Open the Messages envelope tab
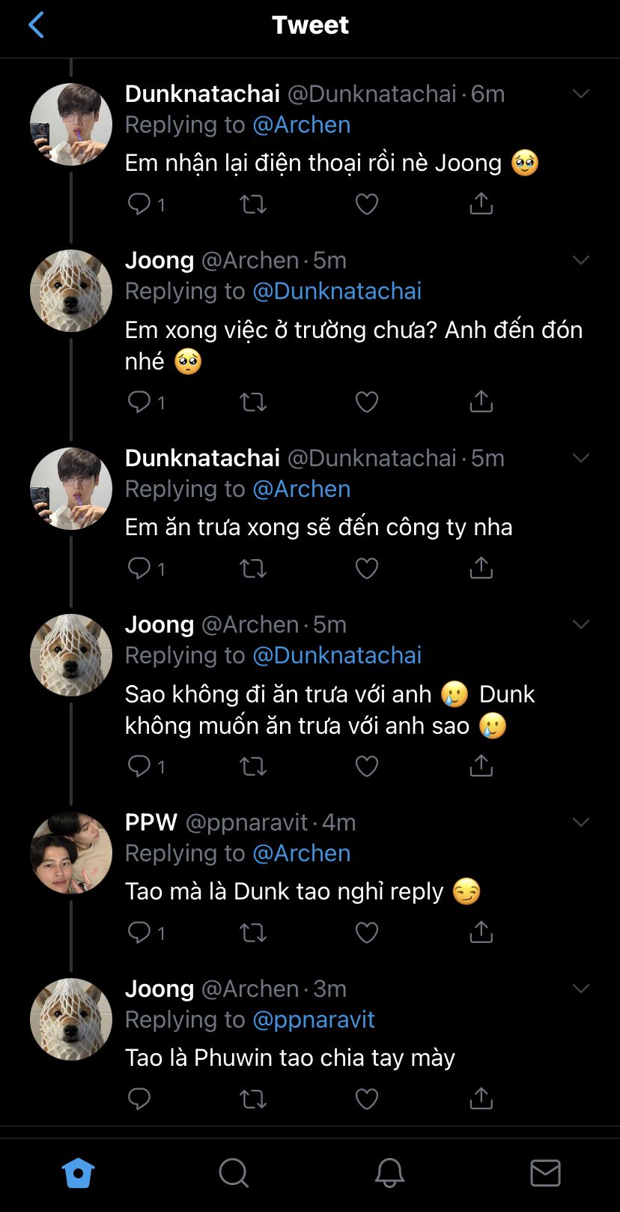Image resolution: width=620 pixels, height=1212 pixels. click(x=545, y=1173)
